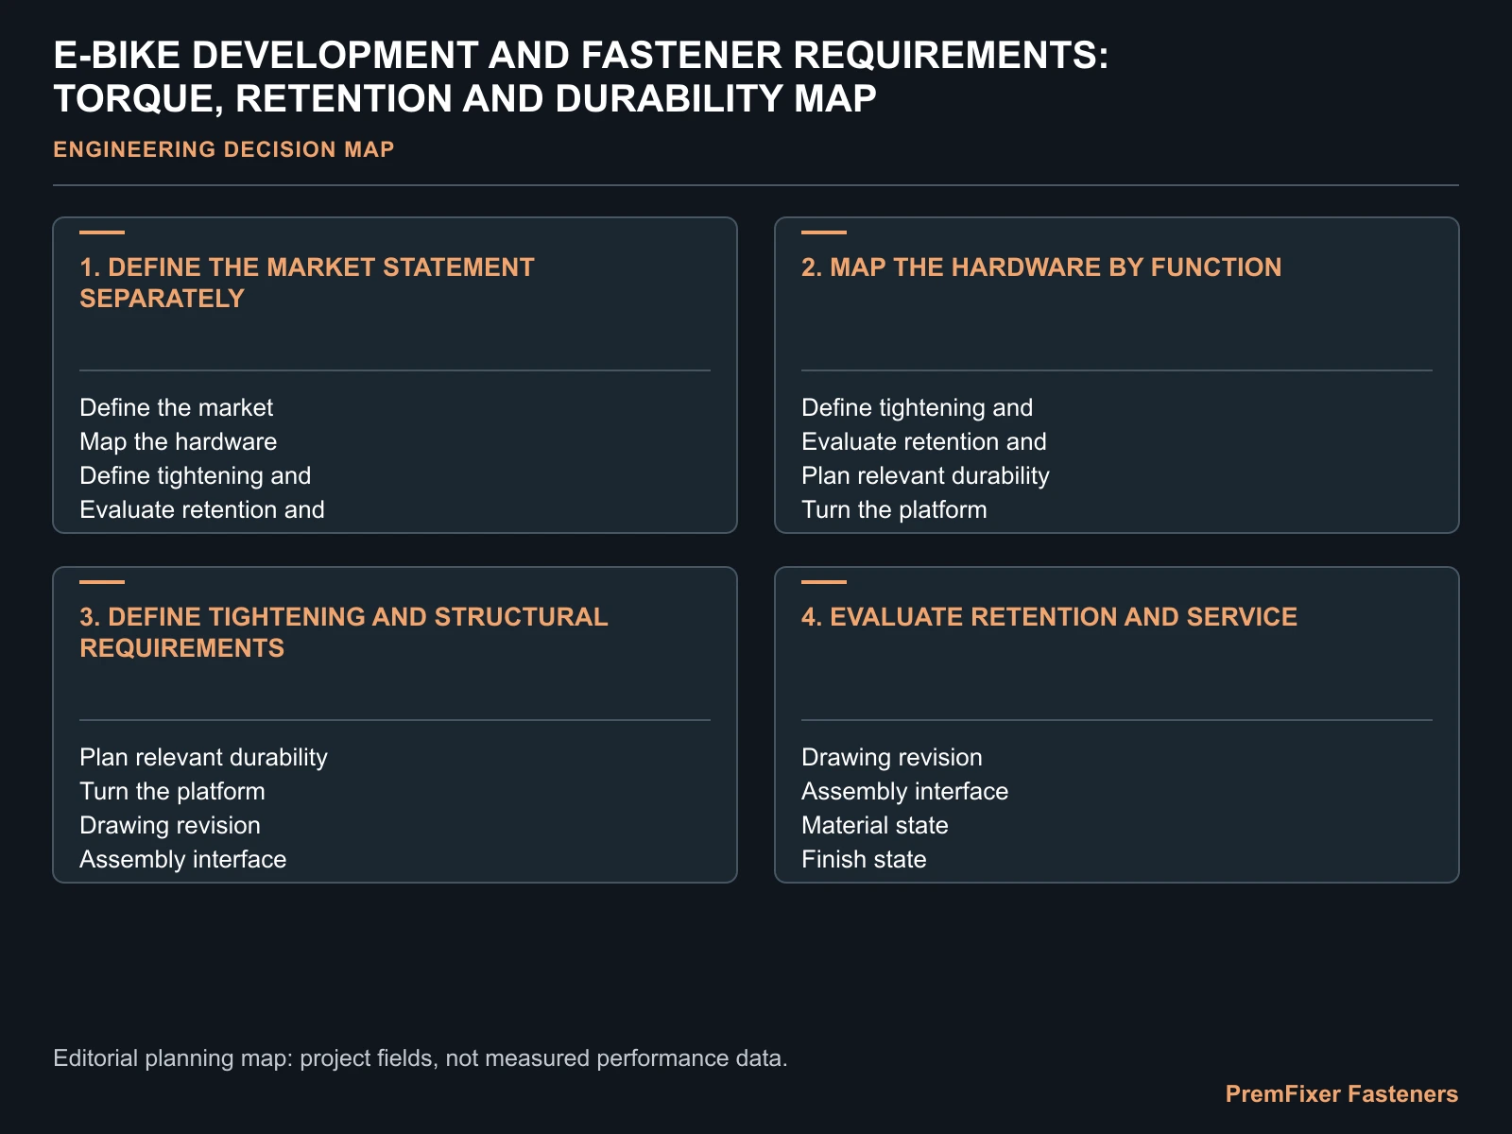The image size is (1512, 1134).
Task: Click the main title "E-Bike Development and Fastener Requirements"
Action: (580, 77)
